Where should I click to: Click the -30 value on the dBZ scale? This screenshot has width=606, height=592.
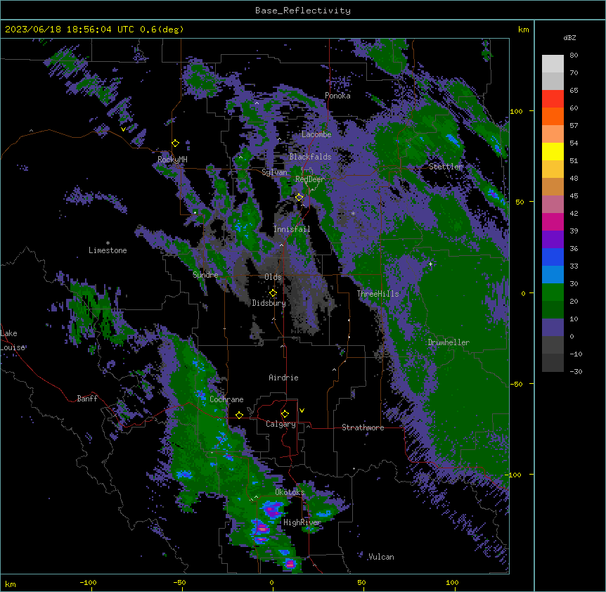pos(576,372)
